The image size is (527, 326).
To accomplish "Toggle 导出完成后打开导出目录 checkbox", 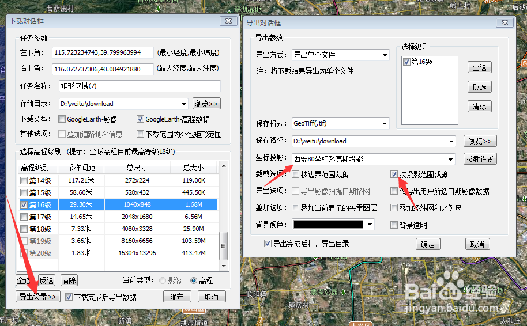I will coord(268,244).
